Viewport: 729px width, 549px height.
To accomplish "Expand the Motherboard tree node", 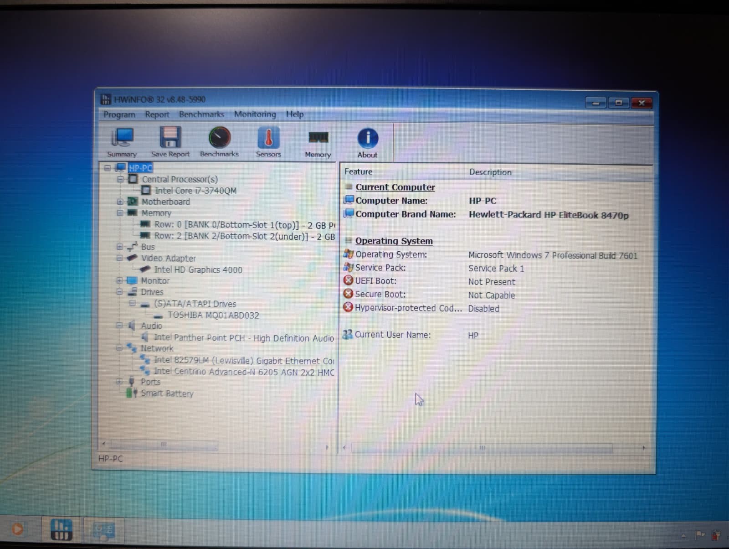I will (120, 202).
